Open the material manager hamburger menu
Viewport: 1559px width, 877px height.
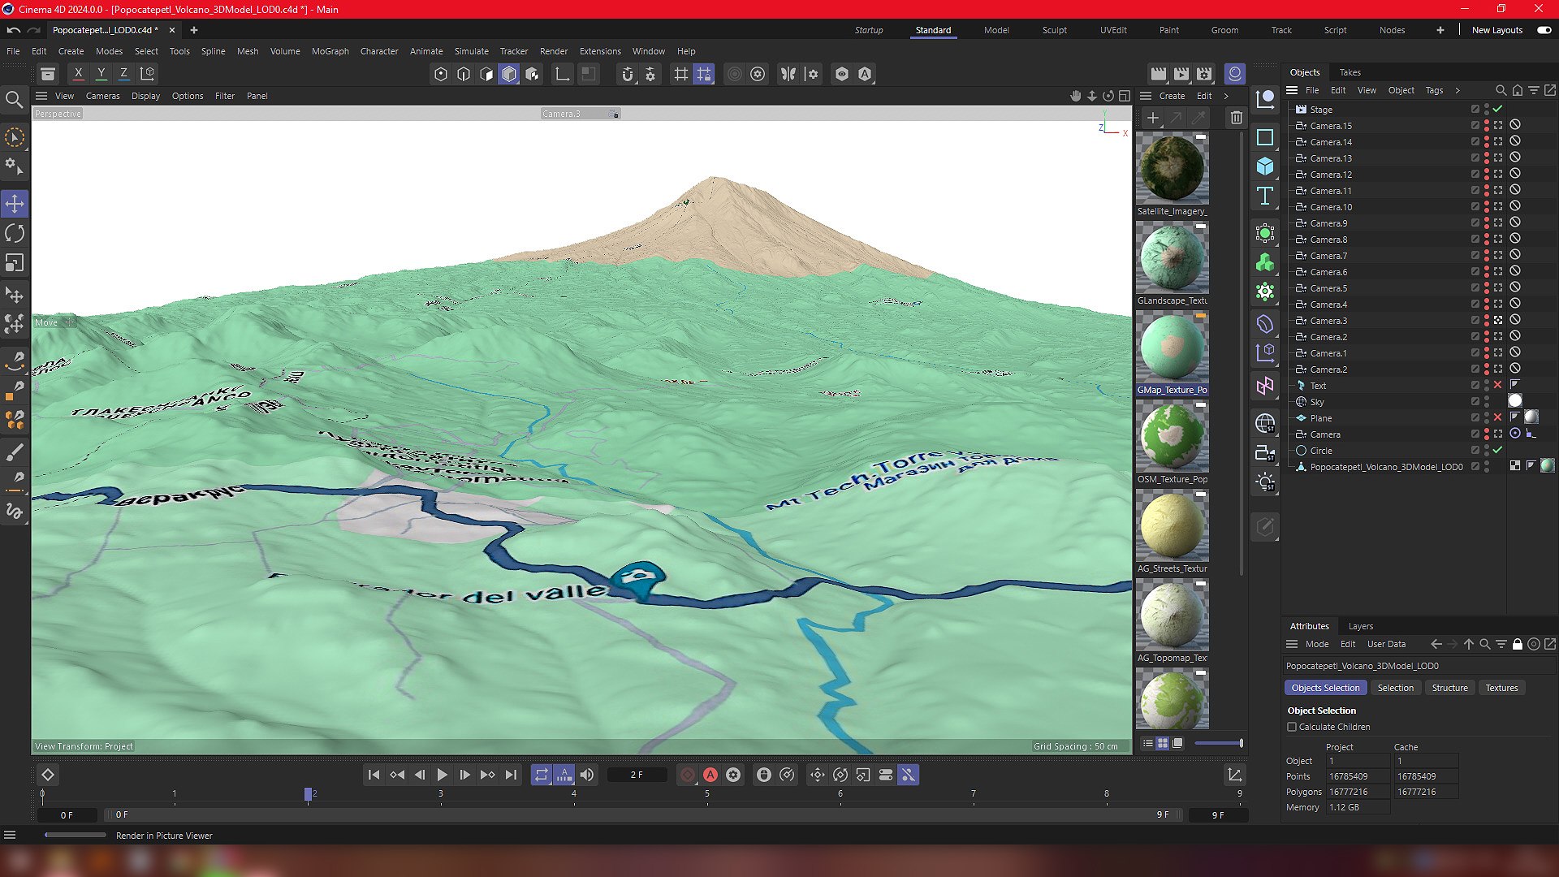click(x=1146, y=96)
